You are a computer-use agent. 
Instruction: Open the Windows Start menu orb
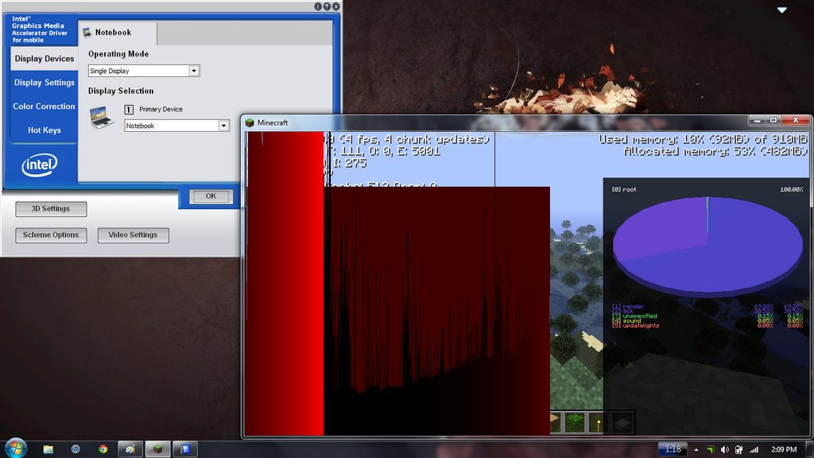pyautogui.click(x=15, y=448)
